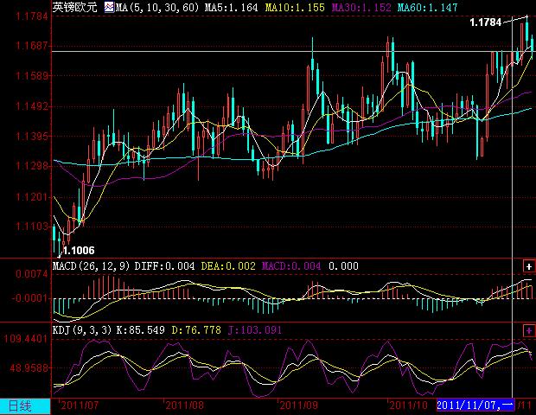Click the J:103.091 purple value
The image size is (536, 415).
(255, 330)
